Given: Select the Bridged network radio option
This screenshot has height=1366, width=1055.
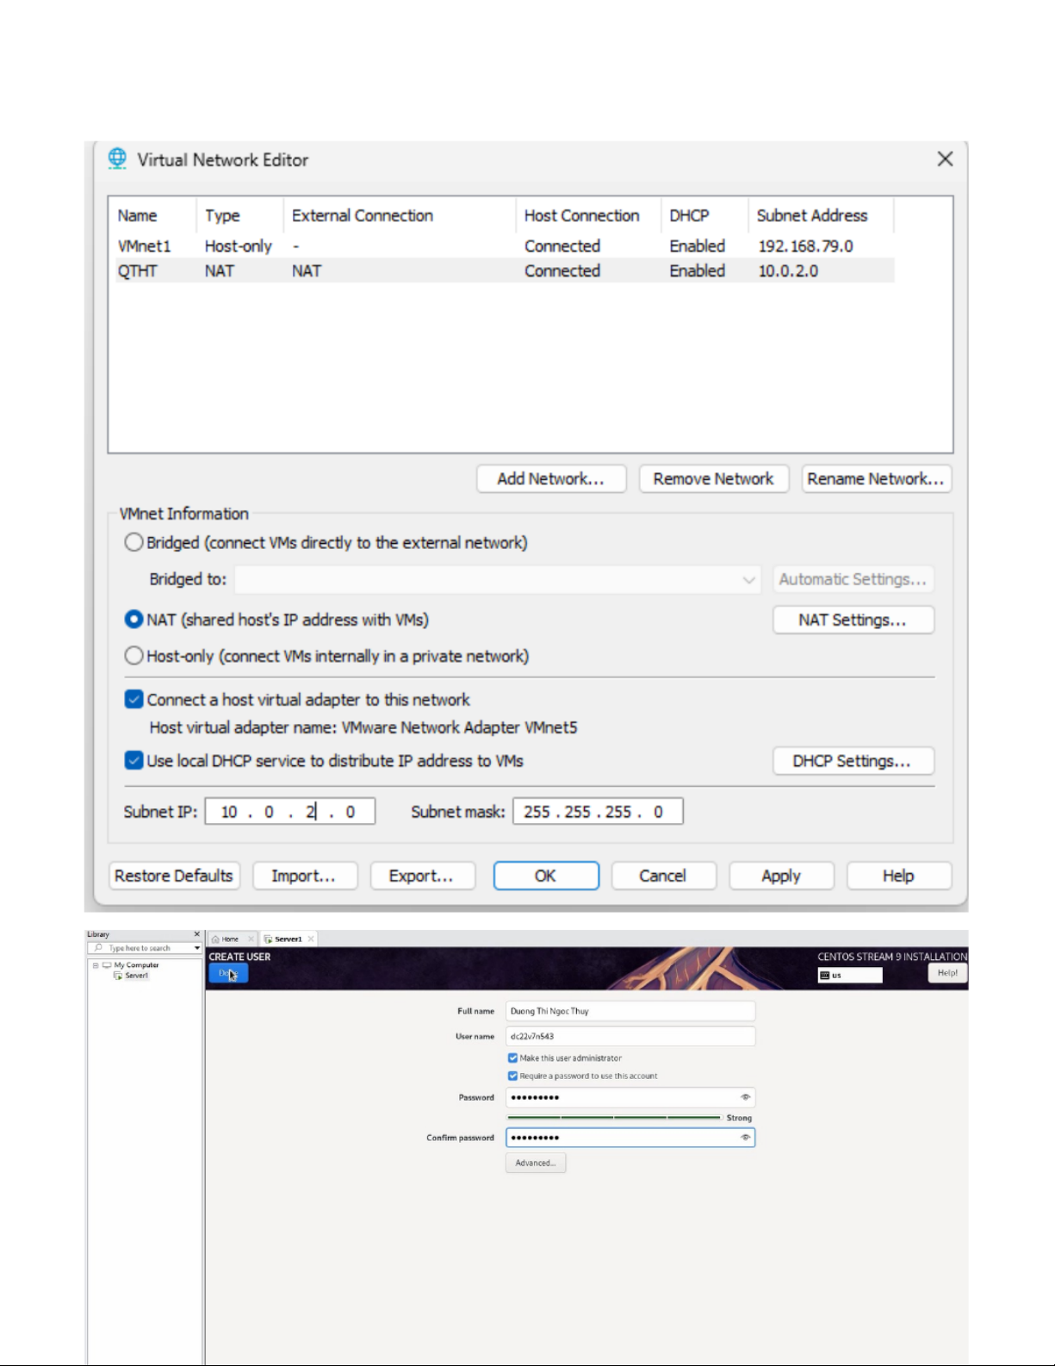Looking at the screenshot, I should [133, 542].
